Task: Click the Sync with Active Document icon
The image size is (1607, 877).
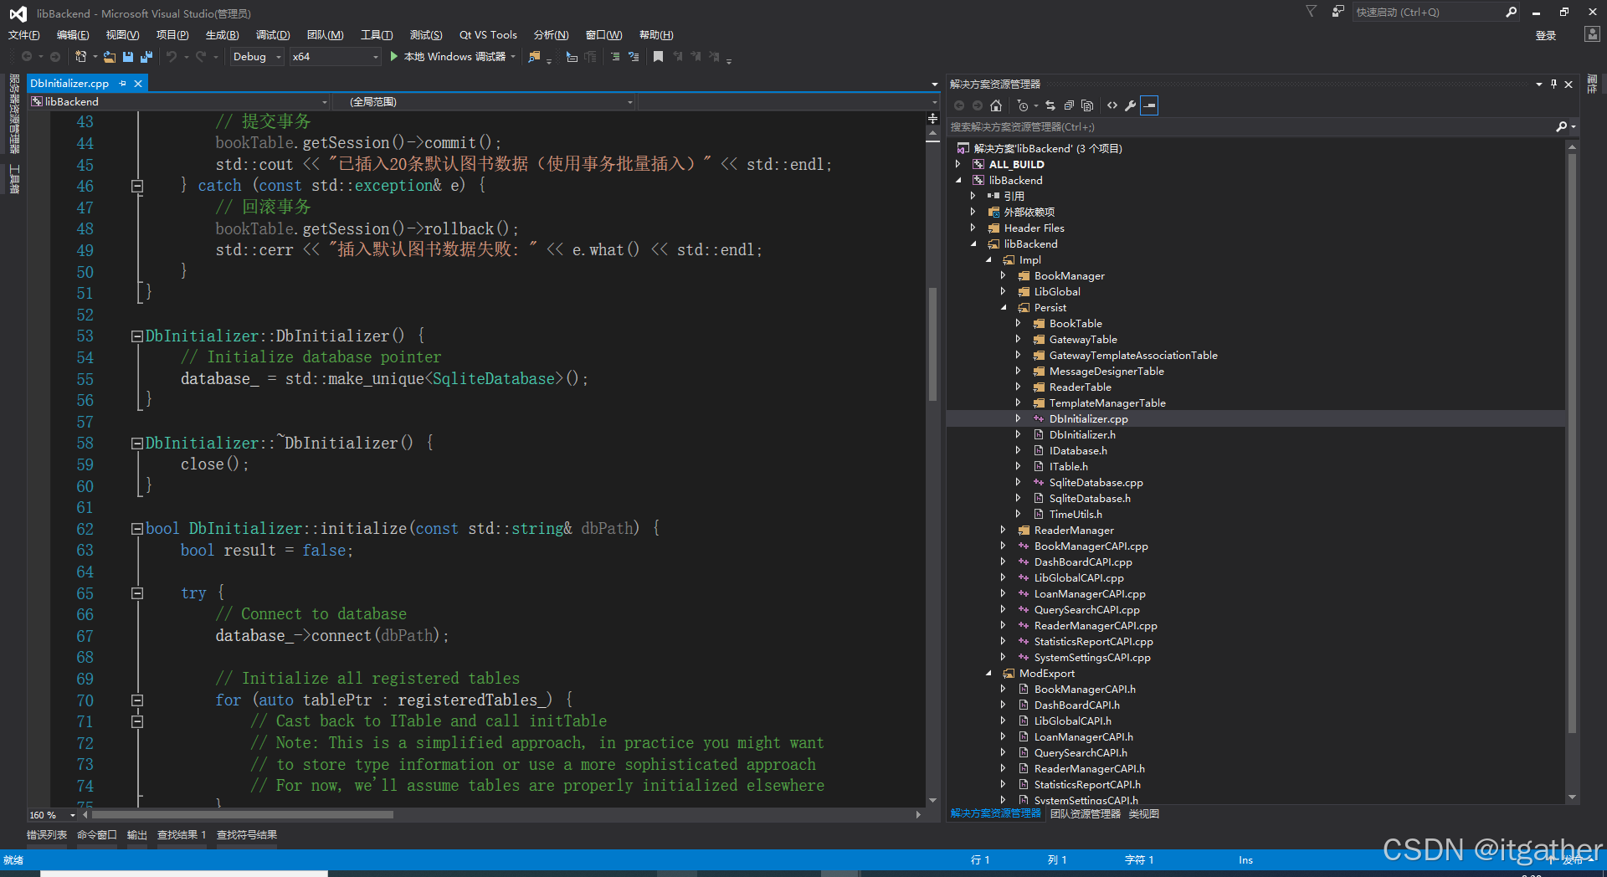Action: tap(1050, 105)
